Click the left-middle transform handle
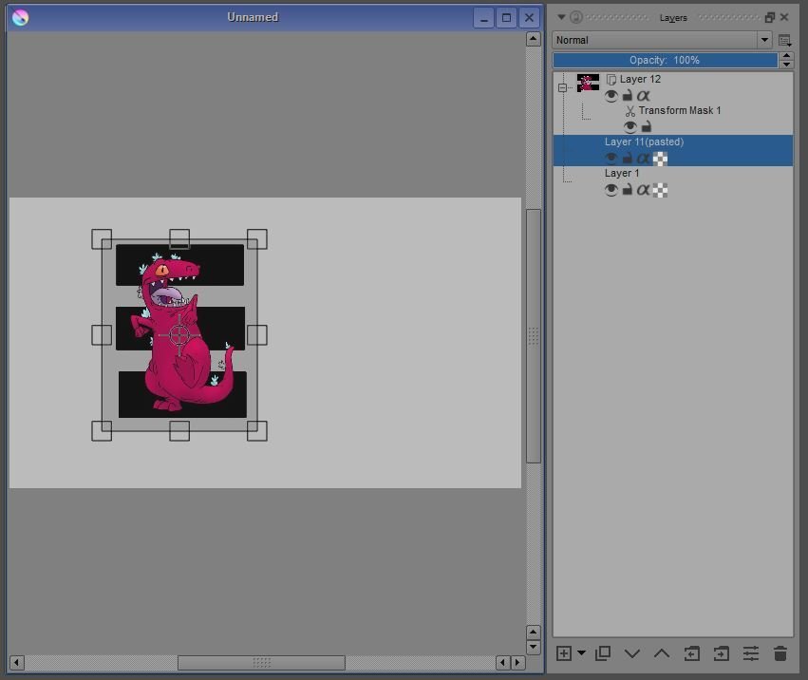Screen dimensions: 808x680 (102, 335)
